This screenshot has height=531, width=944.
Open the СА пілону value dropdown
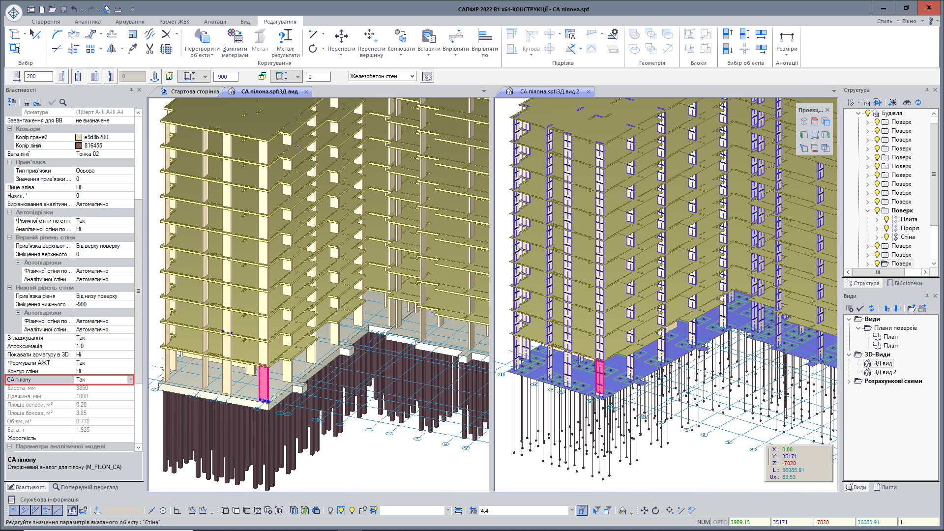click(130, 380)
